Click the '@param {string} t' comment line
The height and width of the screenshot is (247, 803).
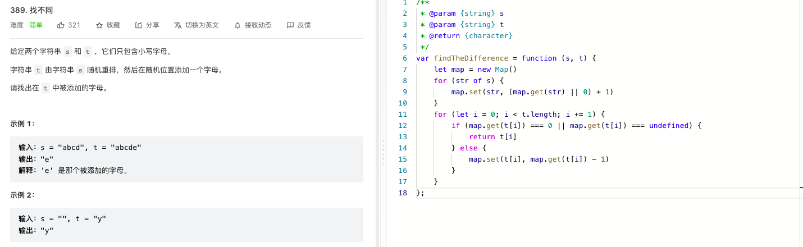tap(462, 25)
